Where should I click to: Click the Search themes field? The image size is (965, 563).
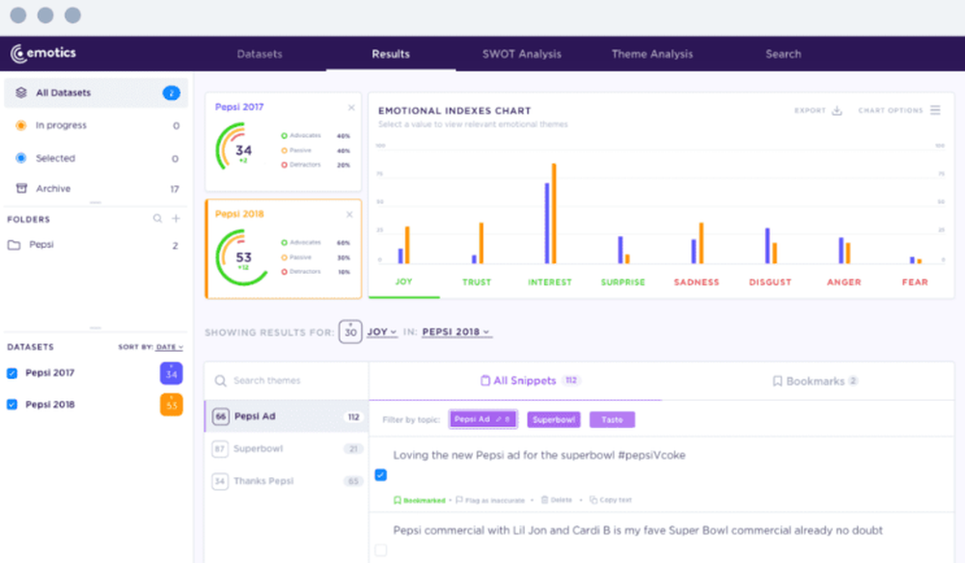click(x=287, y=381)
